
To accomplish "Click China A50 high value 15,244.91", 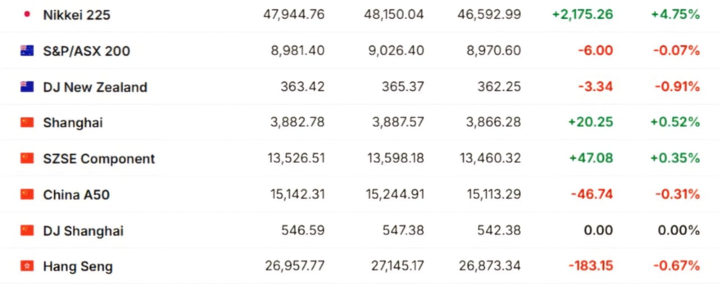I will tap(395, 194).
